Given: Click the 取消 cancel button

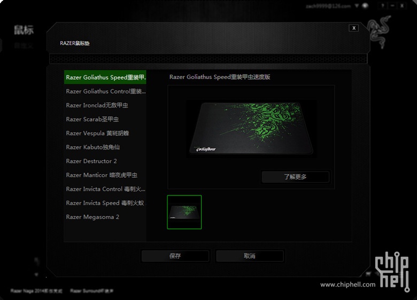Looking at the screenshot, I should point(250,256).
